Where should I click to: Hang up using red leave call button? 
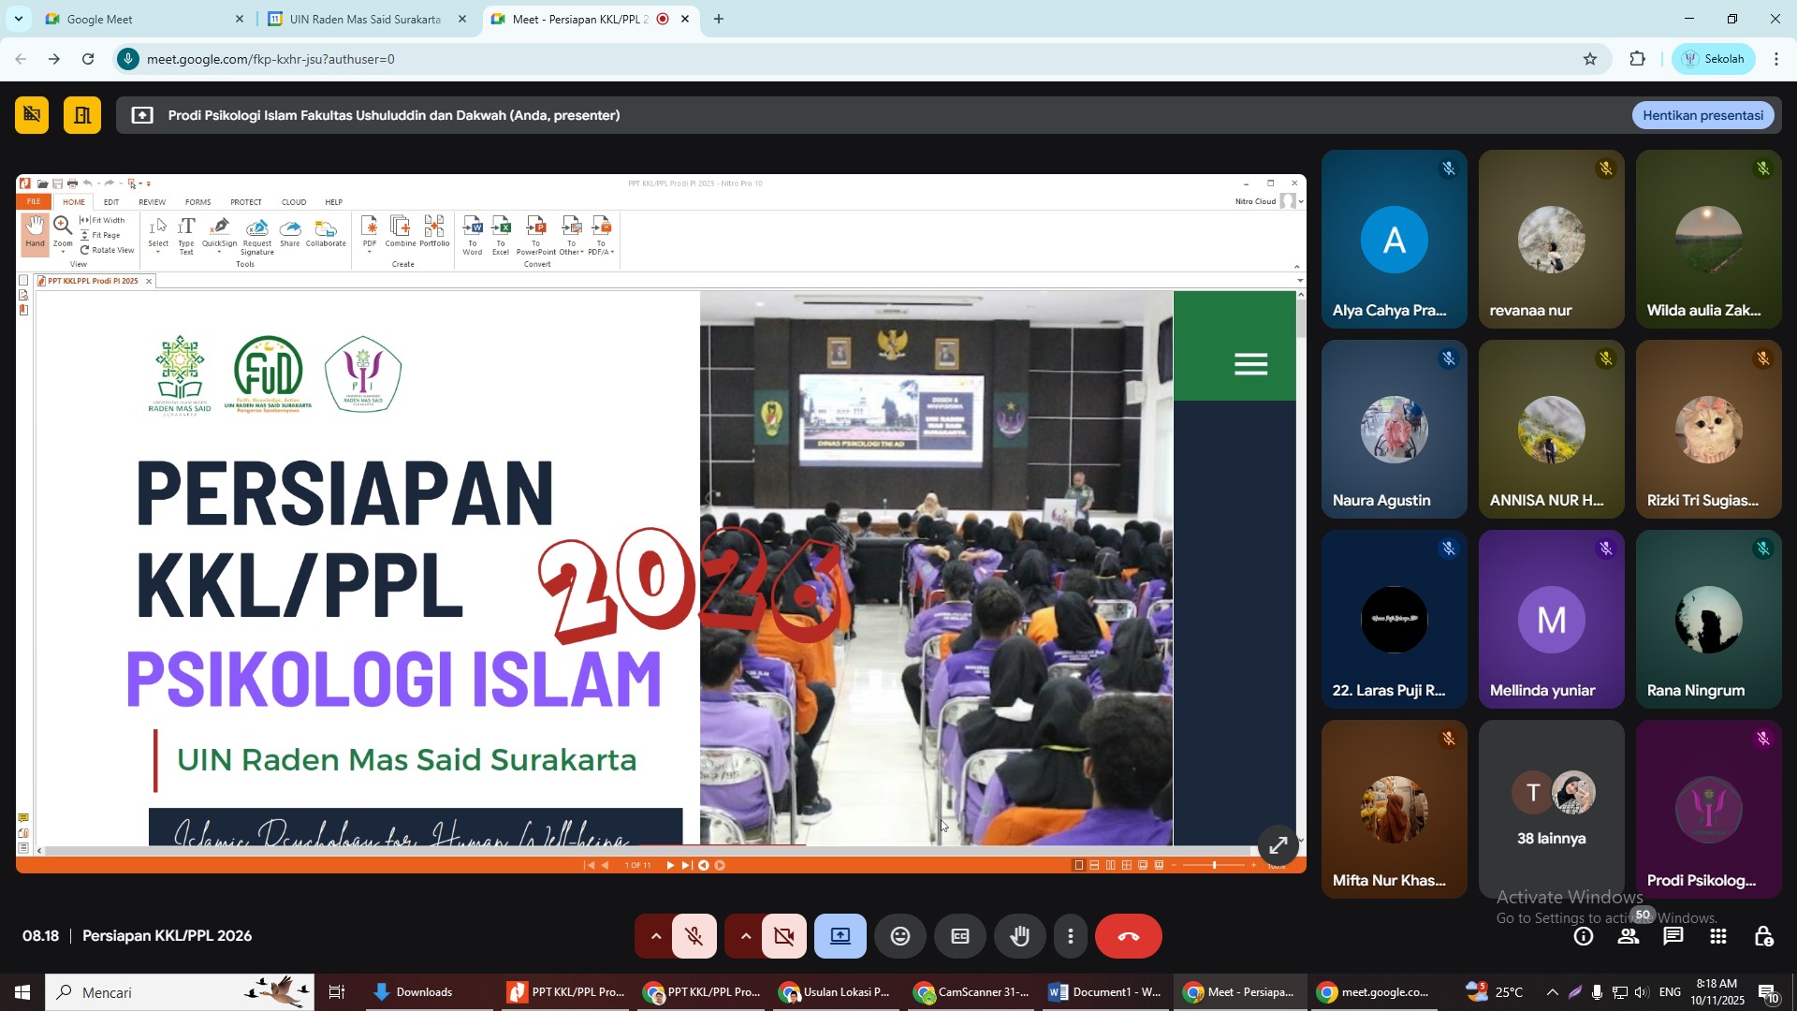point(1128,936)
